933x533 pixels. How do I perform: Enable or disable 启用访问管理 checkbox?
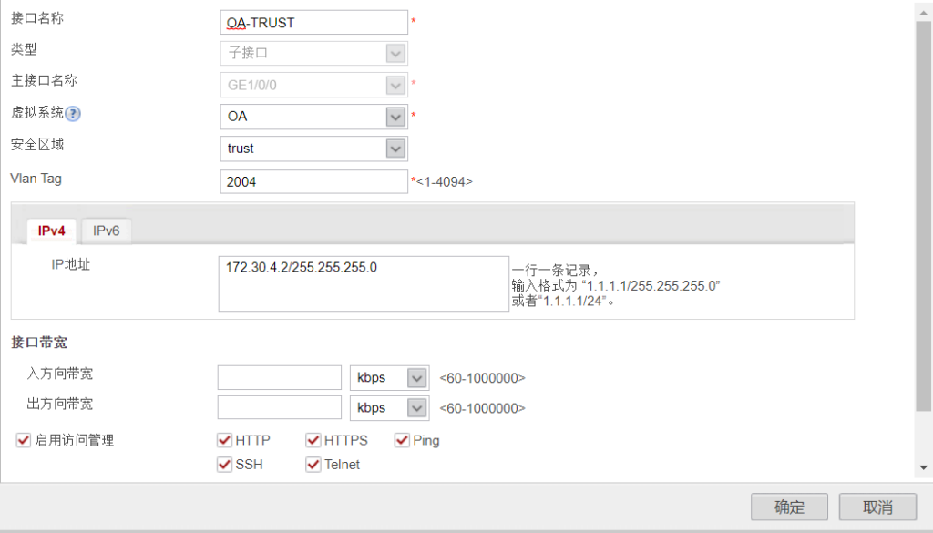click(24, 441)
